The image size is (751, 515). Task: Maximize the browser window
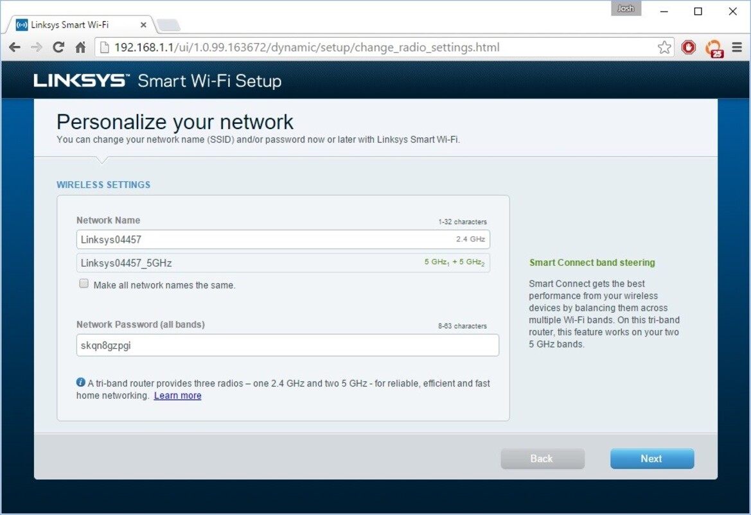(698, 12)
